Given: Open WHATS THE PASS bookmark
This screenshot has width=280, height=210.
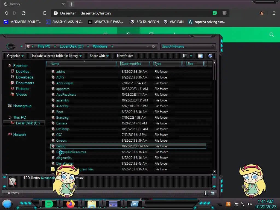Looking at the screenshot, I should tap(106, 22).
